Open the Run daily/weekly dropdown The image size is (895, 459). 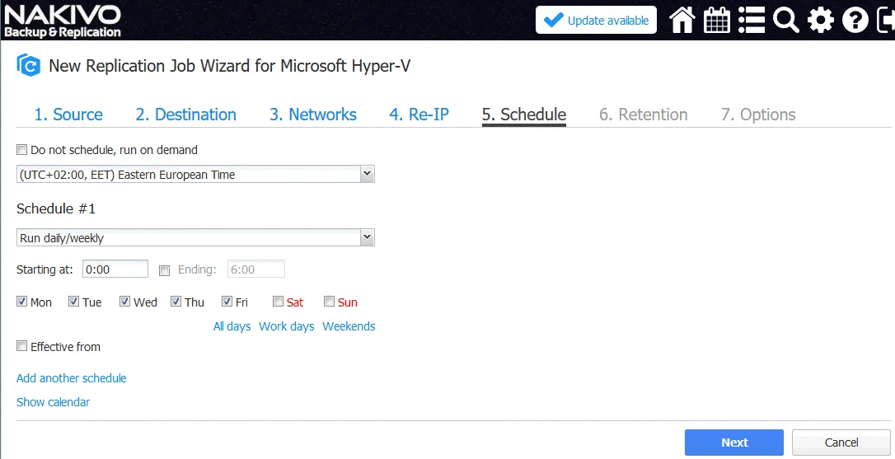tap(195, 238)
